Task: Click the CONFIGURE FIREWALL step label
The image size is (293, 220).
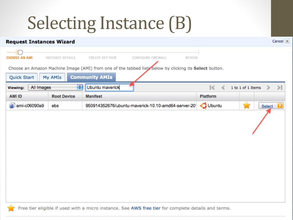Action: coord(149,58)
